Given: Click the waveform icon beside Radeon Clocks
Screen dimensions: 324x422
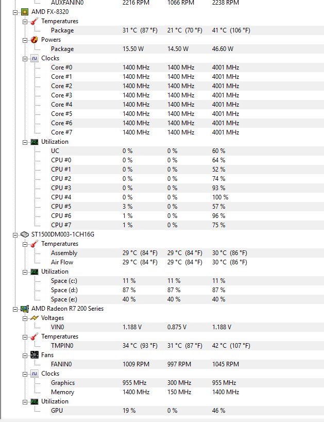Looking at the screenshot, I should (x=35, y=374).
